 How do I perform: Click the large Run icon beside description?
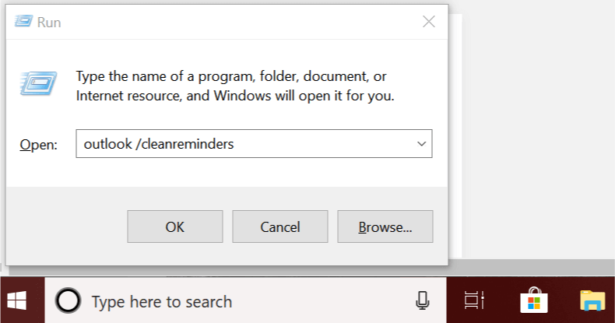coord(38,83)
